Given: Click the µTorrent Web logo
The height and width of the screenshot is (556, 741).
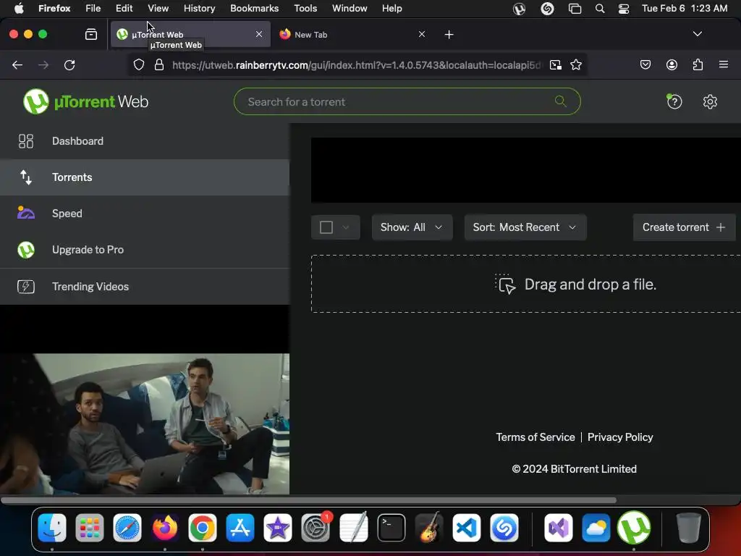Looking at the screenshot, I should (x=85, y=101).
